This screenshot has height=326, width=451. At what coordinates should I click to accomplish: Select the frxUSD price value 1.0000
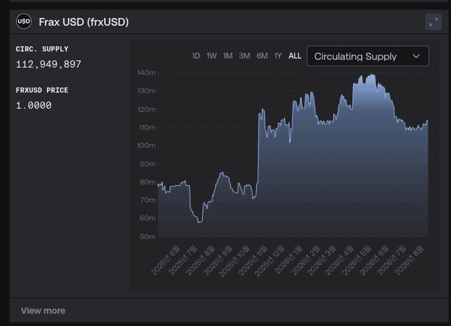point(33,105)
